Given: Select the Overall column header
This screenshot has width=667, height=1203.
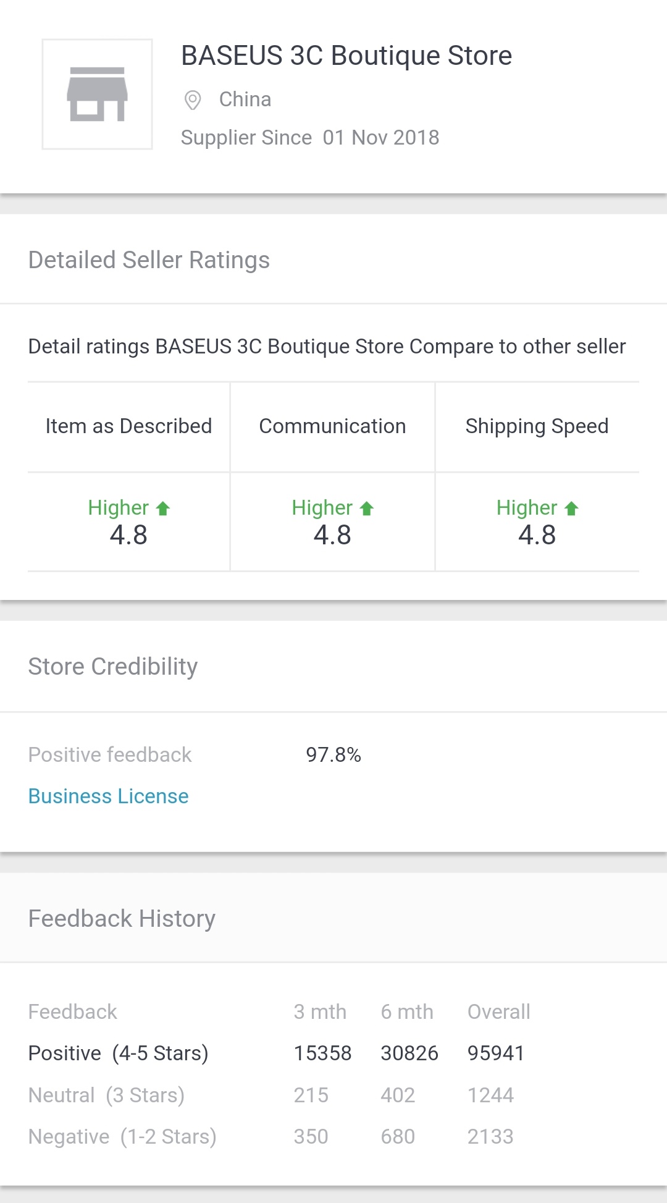Looking at the screenshot, I should click(x=498, y=1011).
